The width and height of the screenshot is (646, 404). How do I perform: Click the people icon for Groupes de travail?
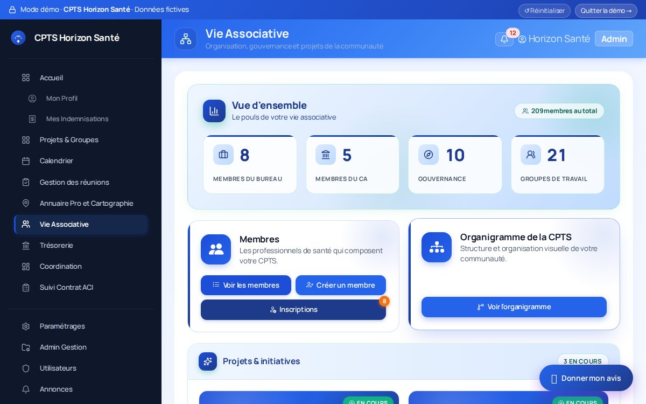(531, 155)
